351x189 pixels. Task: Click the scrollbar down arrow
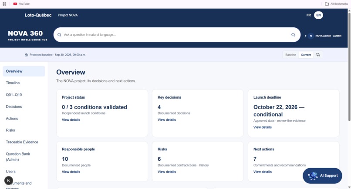click(x=349, y=187)
